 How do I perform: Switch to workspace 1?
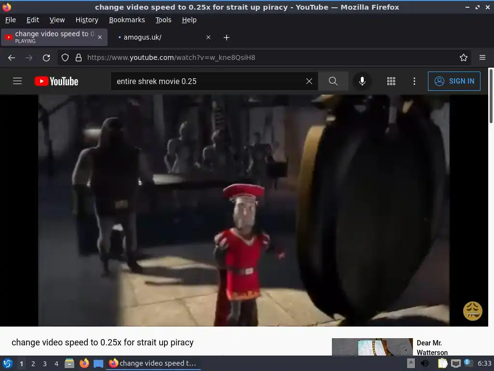(21, 364)
